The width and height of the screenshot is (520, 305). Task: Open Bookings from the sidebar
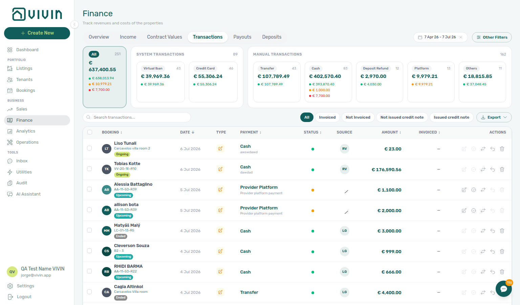(x=37, y=90)
